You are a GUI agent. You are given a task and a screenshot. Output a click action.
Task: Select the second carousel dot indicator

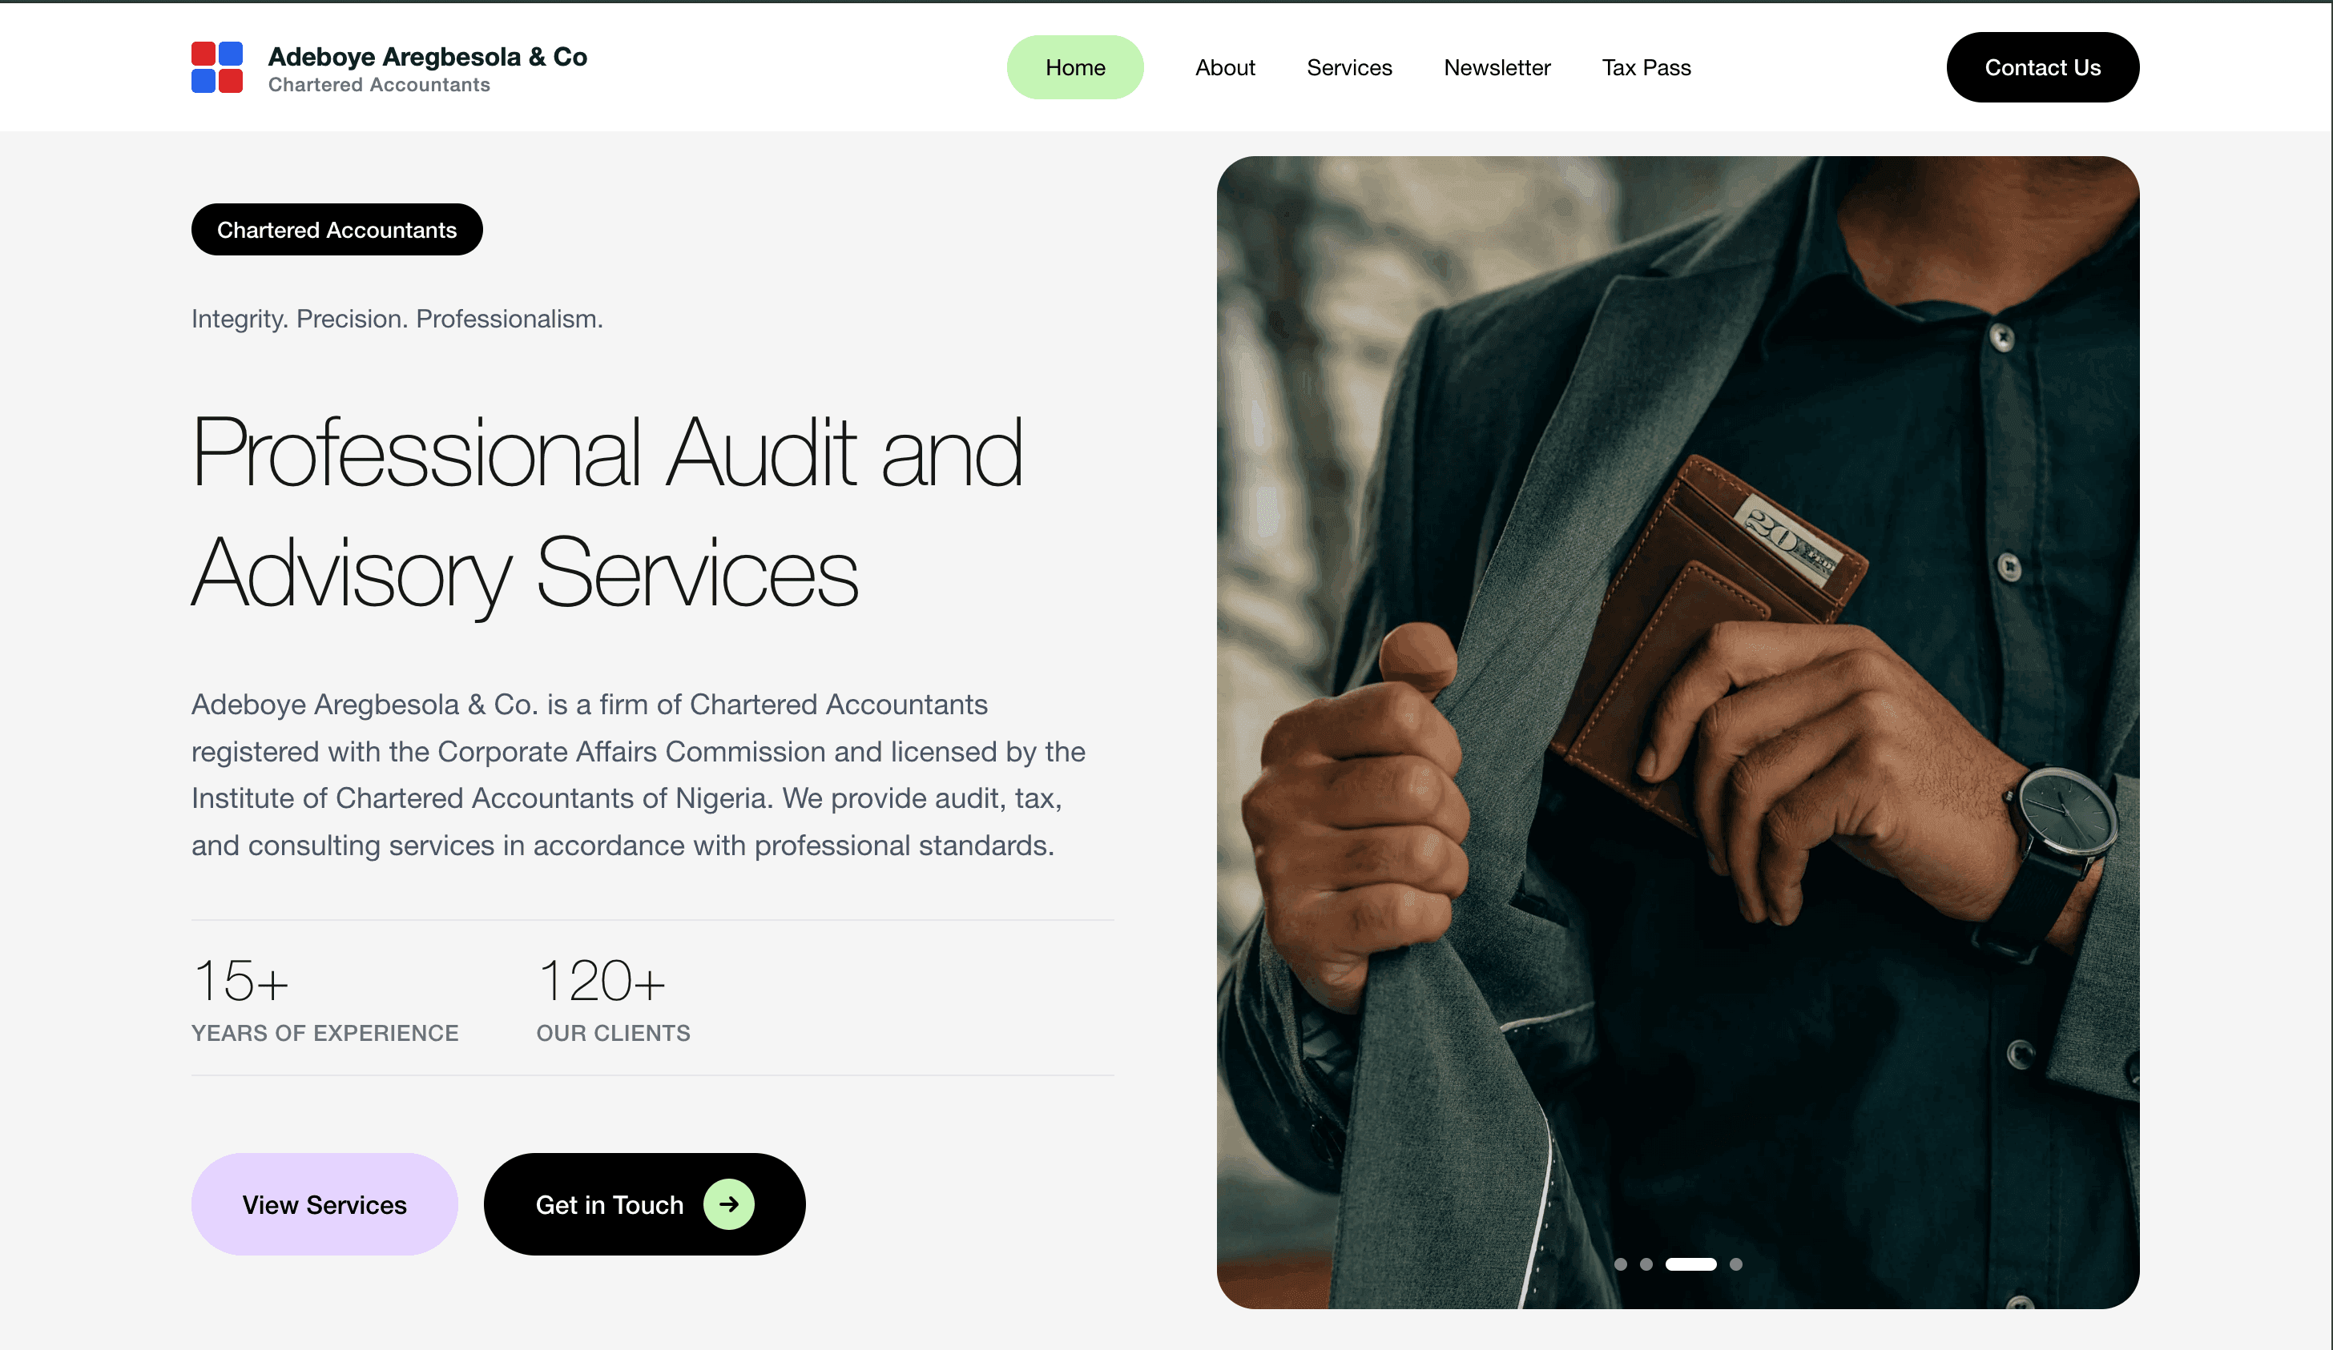[1646, 1264]
